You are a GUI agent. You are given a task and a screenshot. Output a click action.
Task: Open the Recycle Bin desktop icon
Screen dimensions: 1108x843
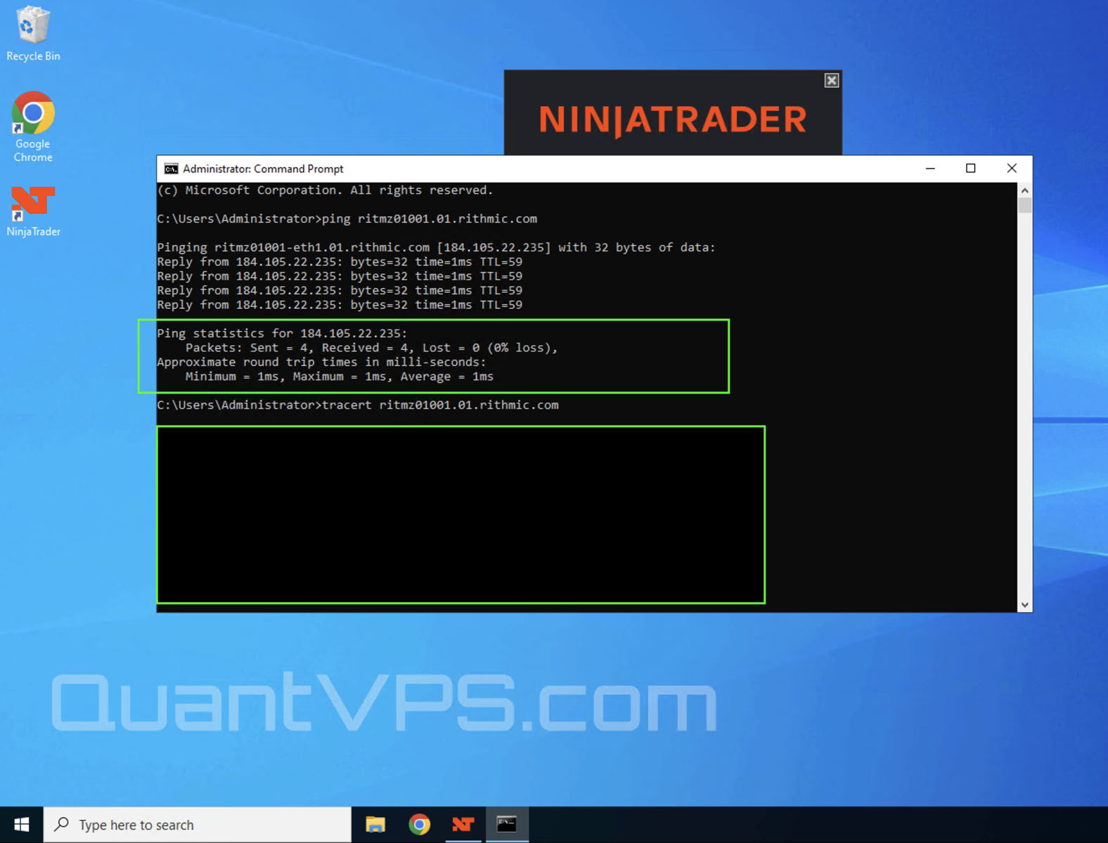pyautogui.click(x=33, y=34)
